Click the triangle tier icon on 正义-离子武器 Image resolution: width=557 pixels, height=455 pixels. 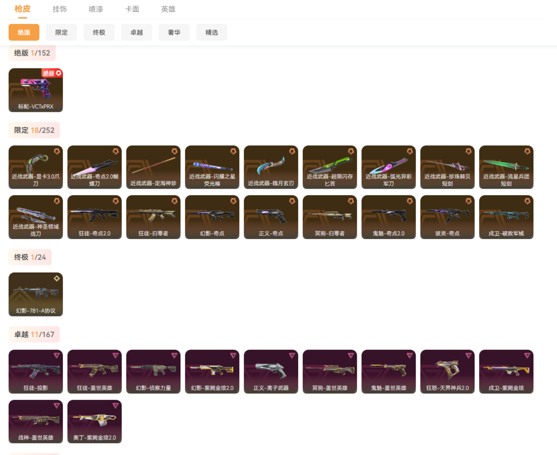[292, 355]
